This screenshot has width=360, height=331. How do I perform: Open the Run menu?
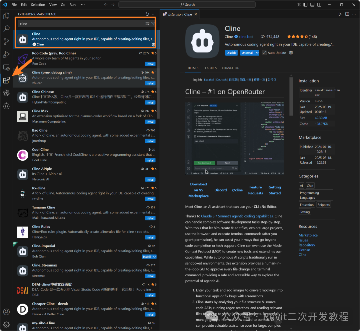point(73,5)
